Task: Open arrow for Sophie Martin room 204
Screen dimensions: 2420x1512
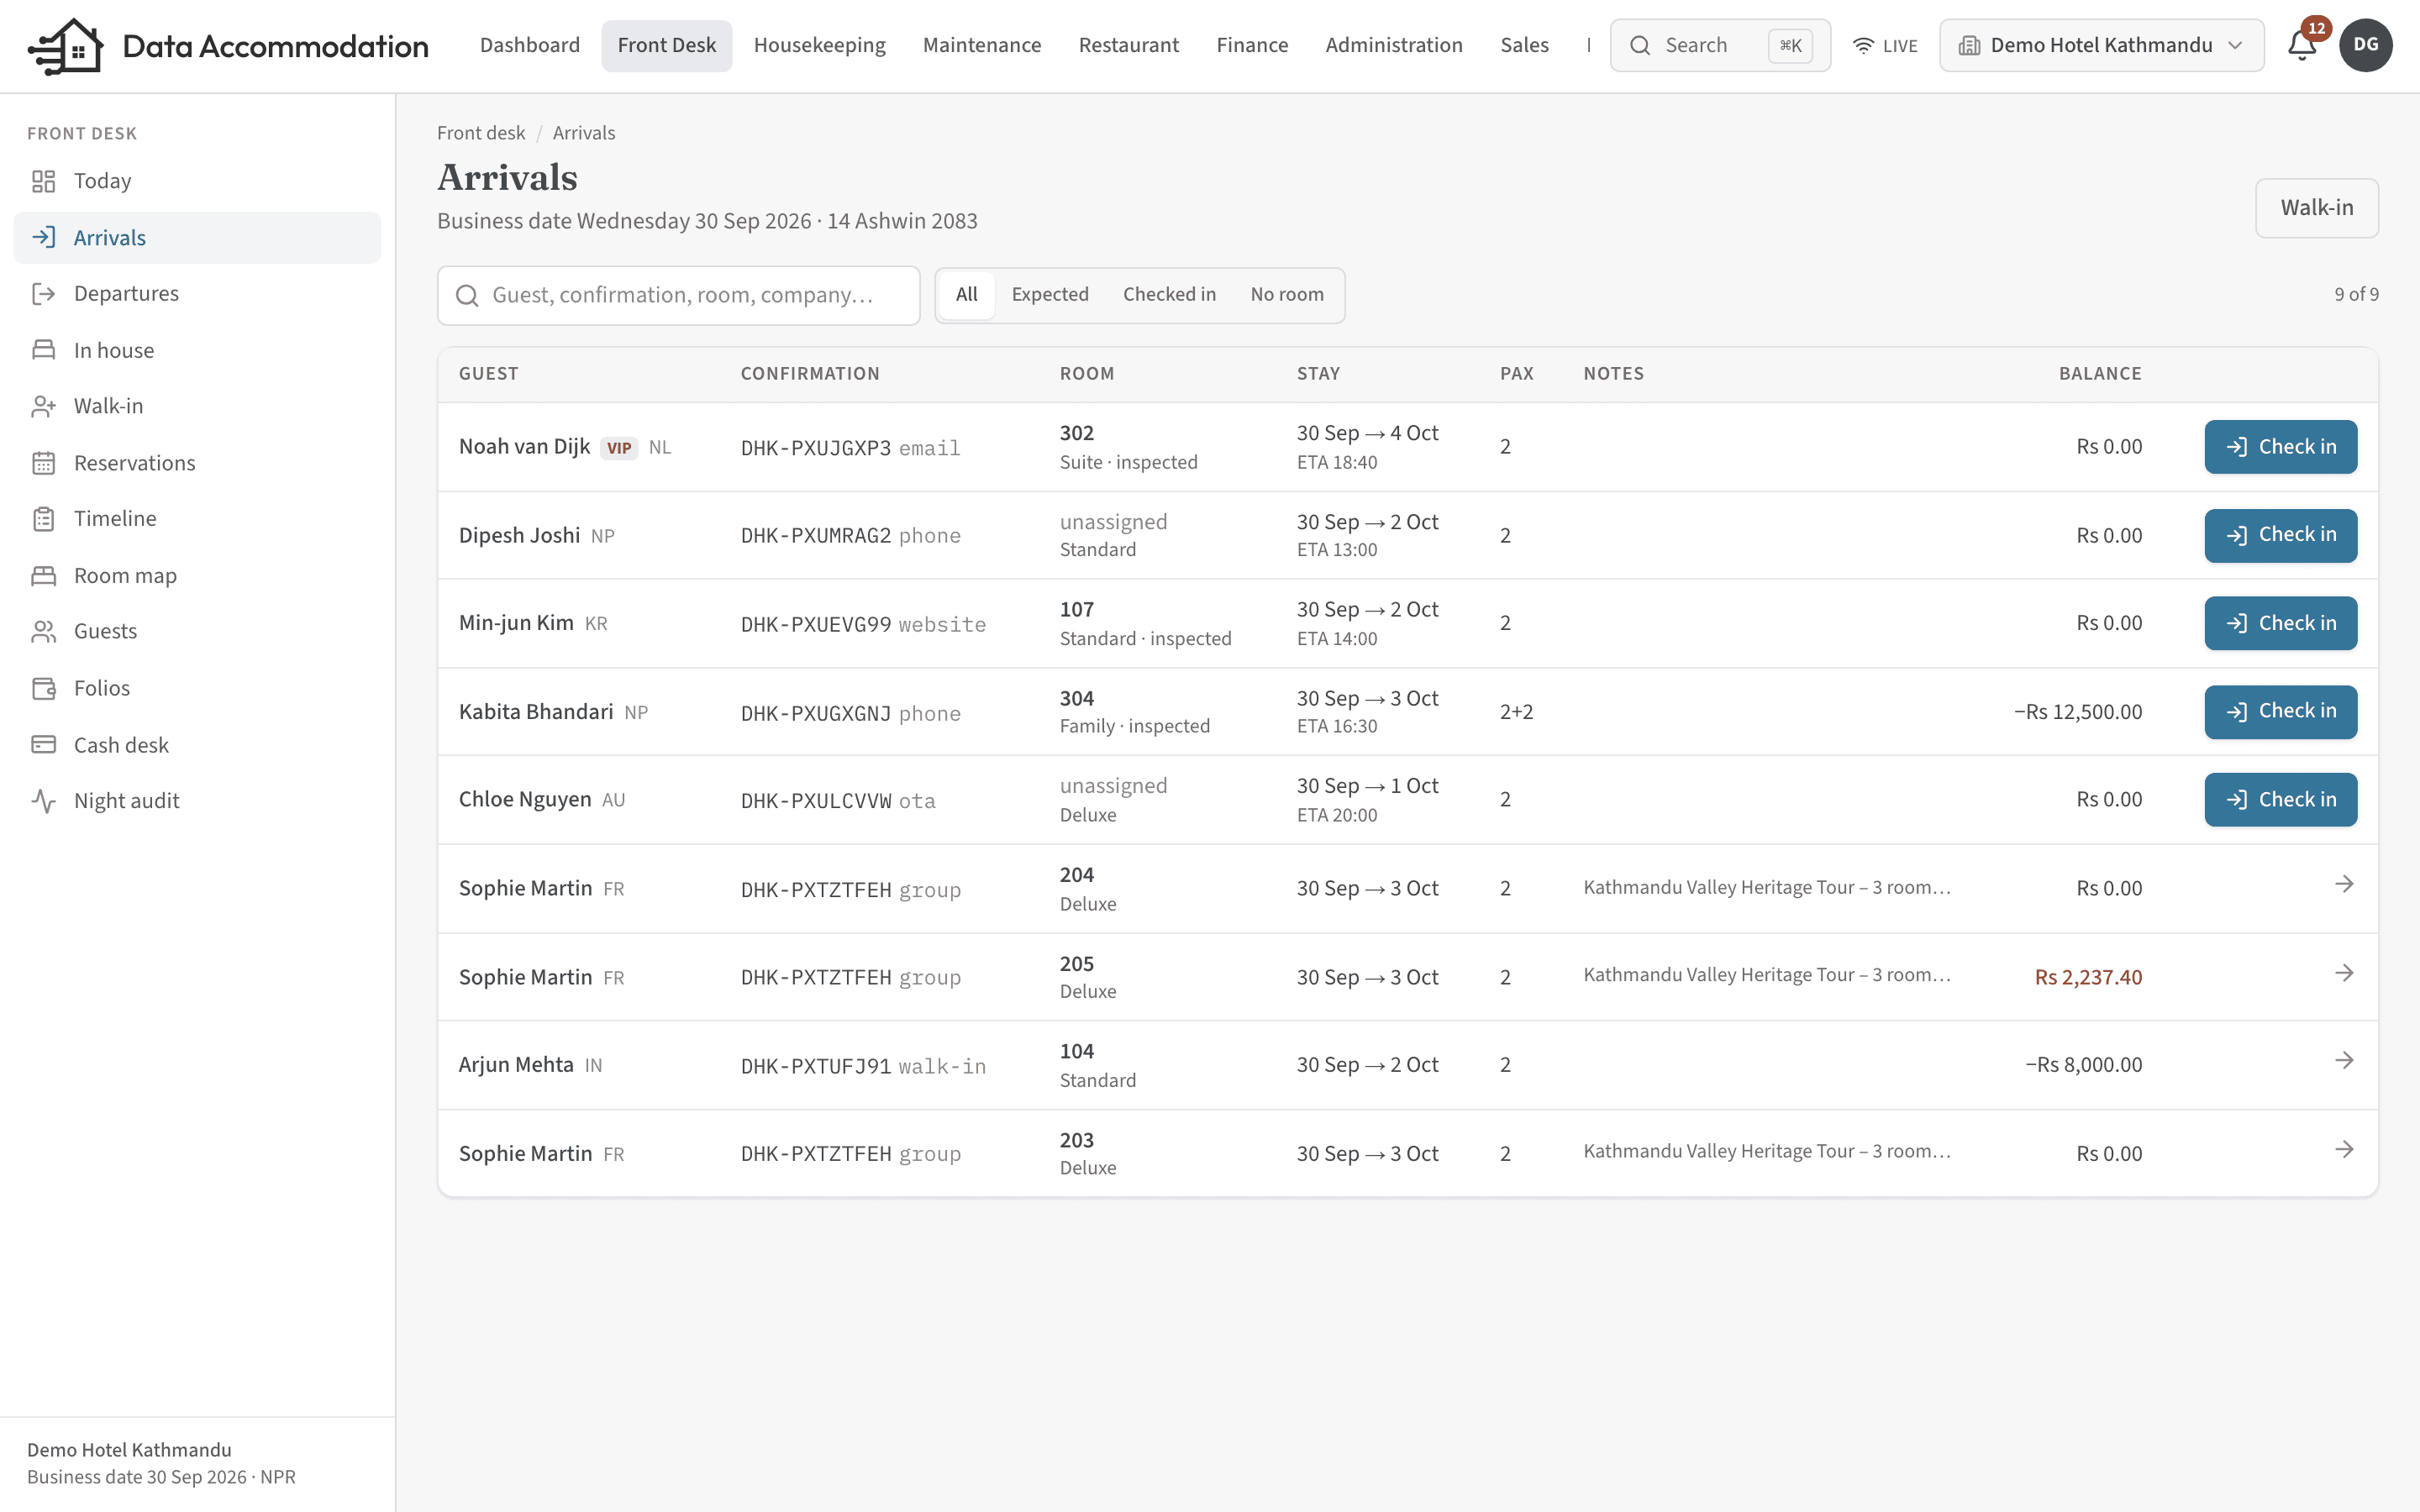Action: point(2344,884)
